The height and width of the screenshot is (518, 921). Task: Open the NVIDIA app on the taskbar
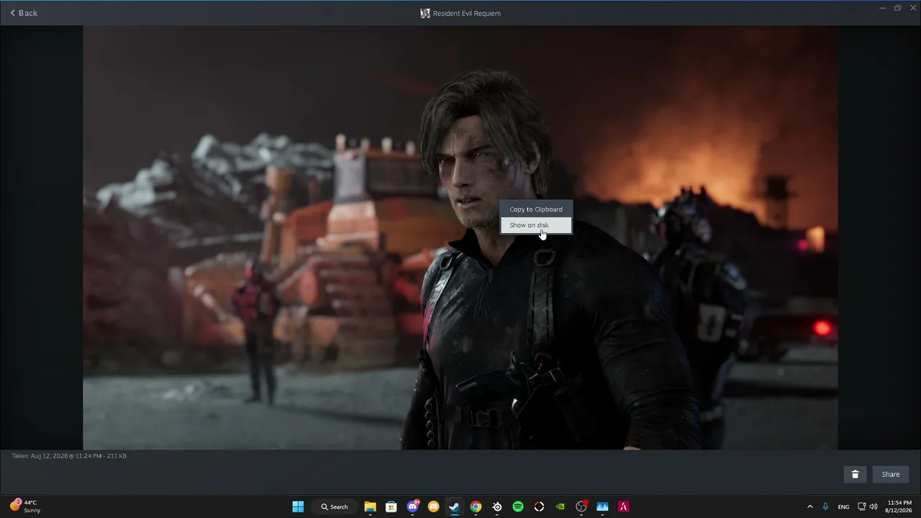tap(561, 506)
